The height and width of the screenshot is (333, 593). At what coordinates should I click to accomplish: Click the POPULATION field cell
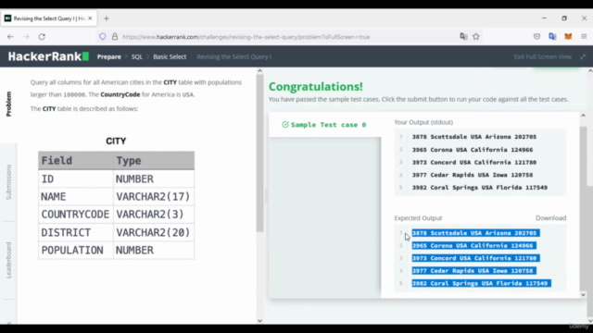(x=76, y=250)
